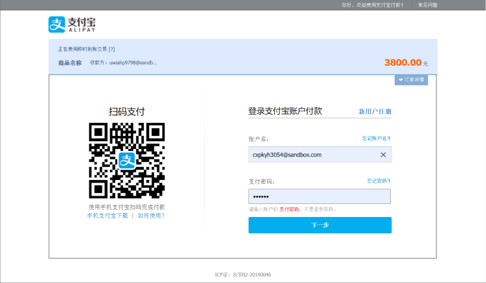Click the 扫码支付 heading
486x283 pixels.
[x=127, y=112]
